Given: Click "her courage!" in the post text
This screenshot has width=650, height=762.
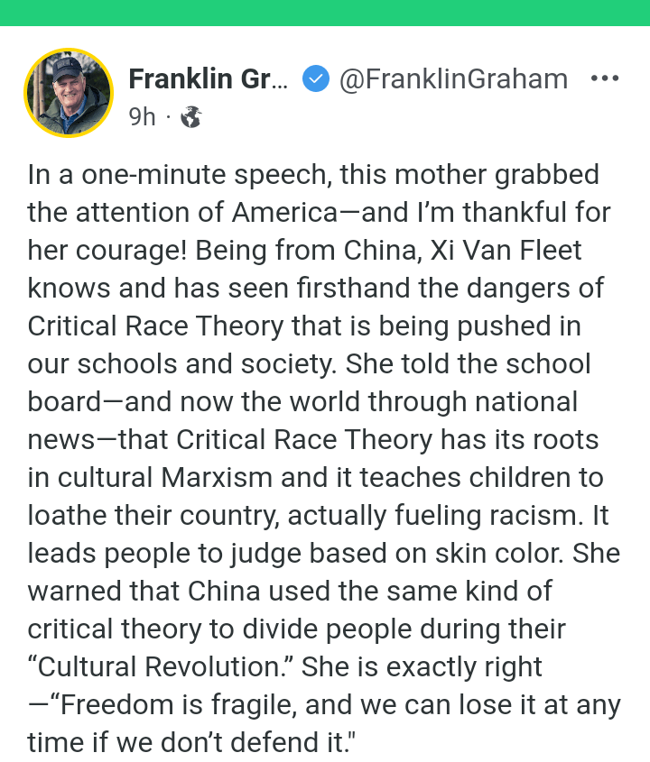Looking at the screenshot, I should [85, 251].
